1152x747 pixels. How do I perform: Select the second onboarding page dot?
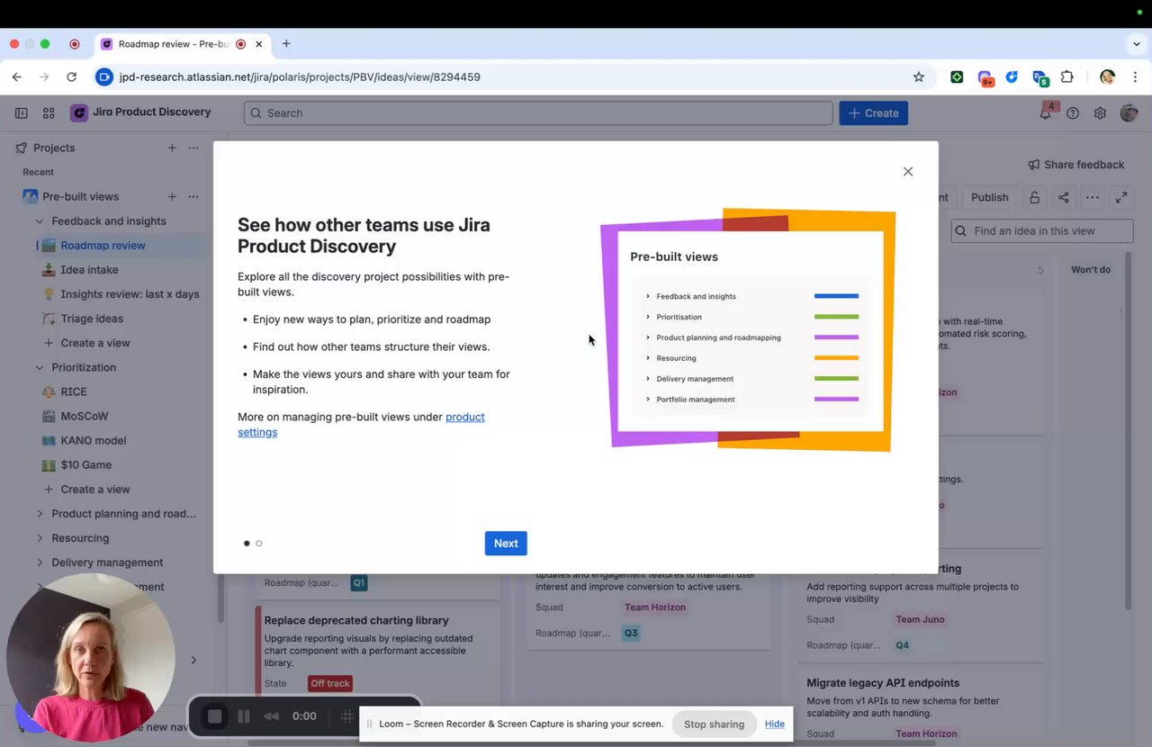click(259, 544)
